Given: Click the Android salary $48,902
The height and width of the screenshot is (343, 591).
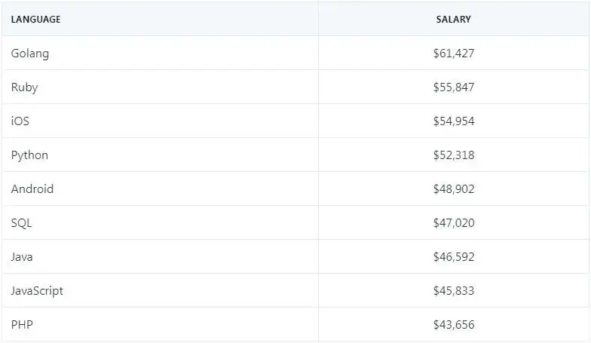Looking at the screenshot, I should pyautogui.click(x=453, y=189).
